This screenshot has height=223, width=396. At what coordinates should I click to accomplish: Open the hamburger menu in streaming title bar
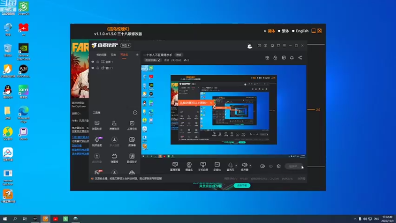pos(284,46)
